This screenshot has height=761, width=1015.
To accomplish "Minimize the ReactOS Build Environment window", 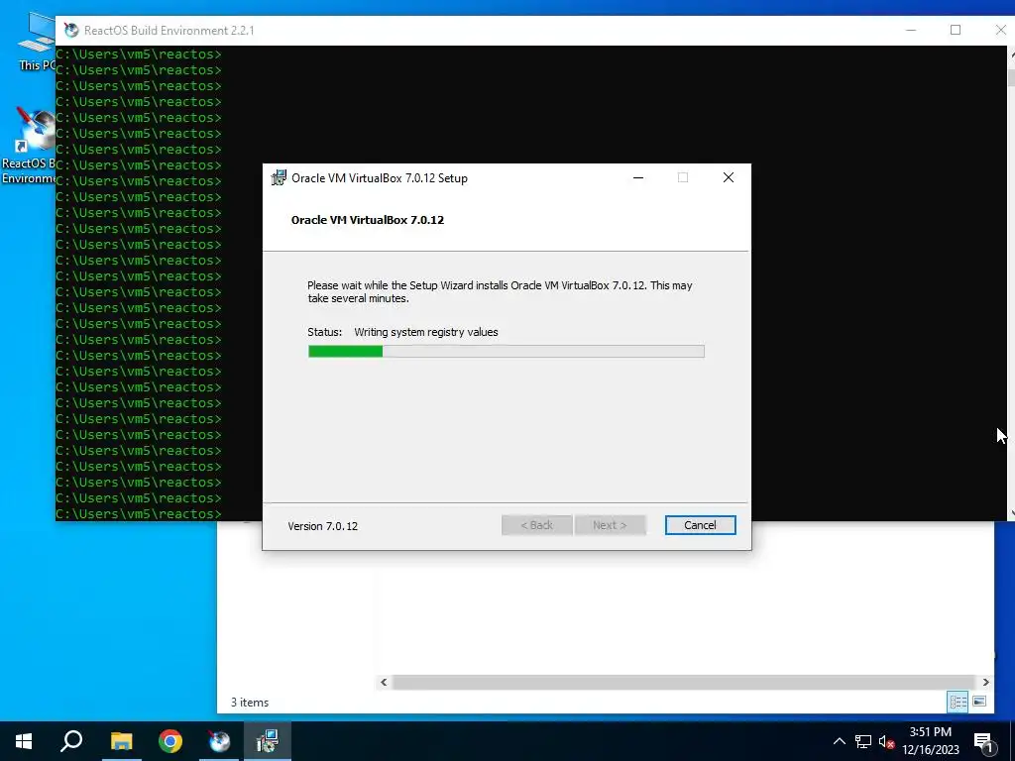I will pos(911,31).
